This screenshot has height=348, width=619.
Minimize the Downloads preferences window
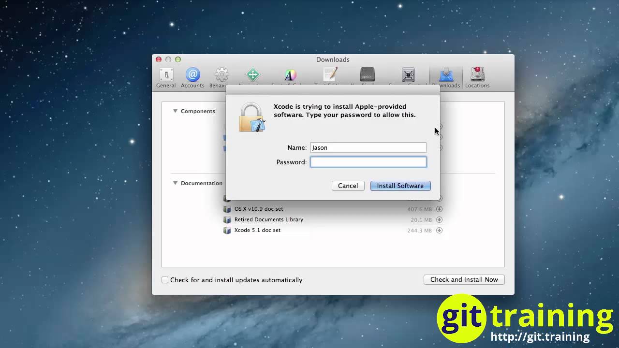168,59
